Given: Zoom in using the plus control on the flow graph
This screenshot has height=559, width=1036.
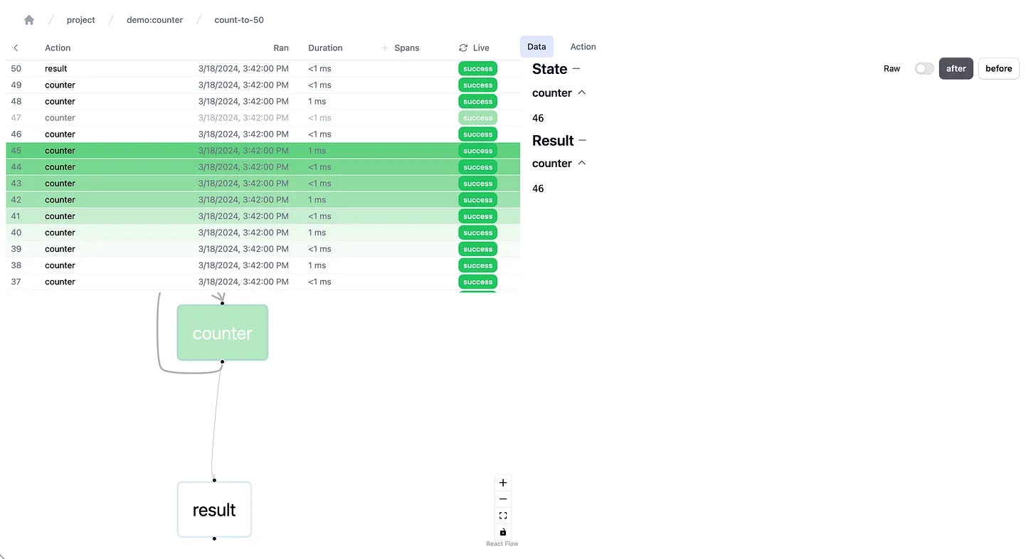Looking at the screenshot, I should point(503,482).
